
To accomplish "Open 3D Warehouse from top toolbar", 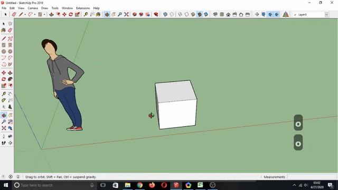I will tap(135, 14).
